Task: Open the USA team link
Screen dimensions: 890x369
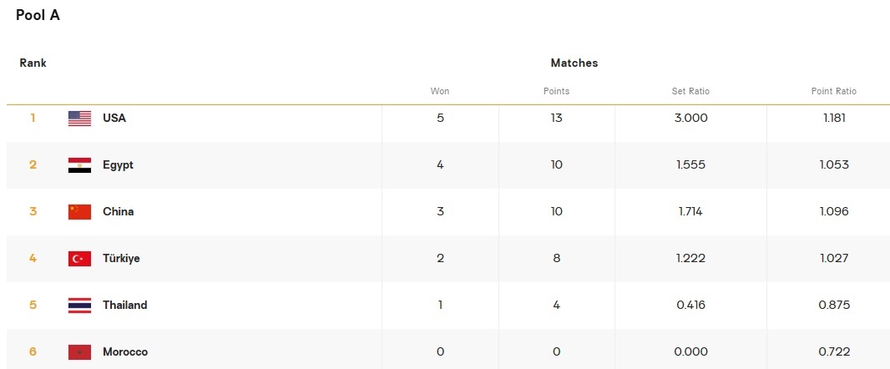Action: [114, 119]
